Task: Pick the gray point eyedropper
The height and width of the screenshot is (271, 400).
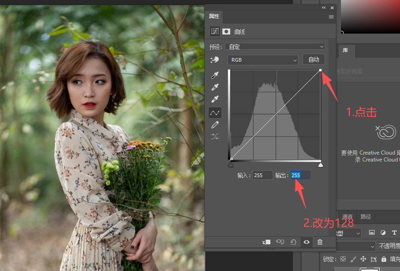Action: click(x=215, y=87)
